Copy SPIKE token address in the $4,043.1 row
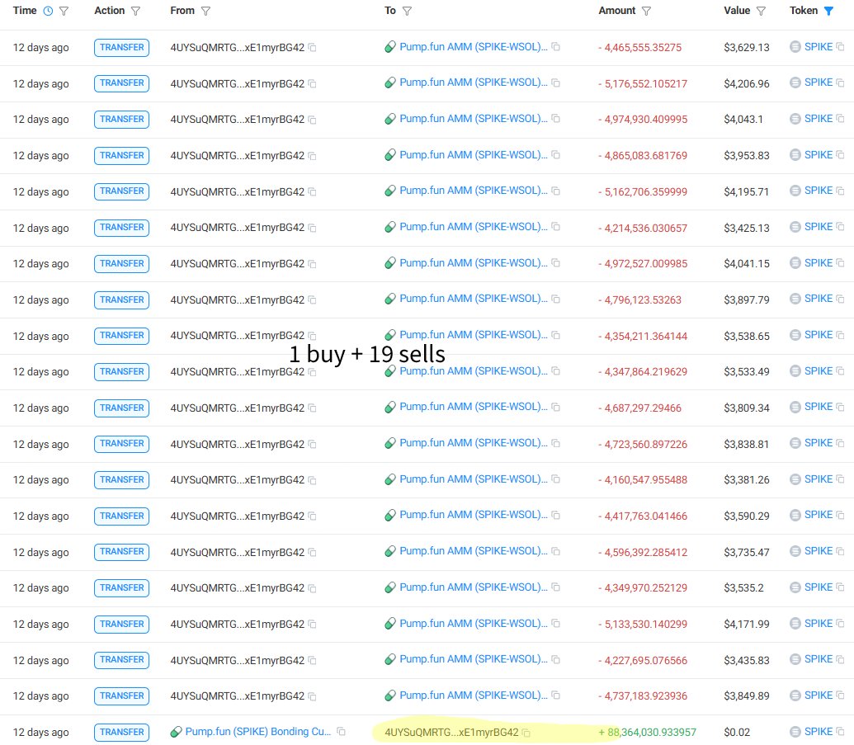This screenshot has width=854, height=745. (840, 119)
